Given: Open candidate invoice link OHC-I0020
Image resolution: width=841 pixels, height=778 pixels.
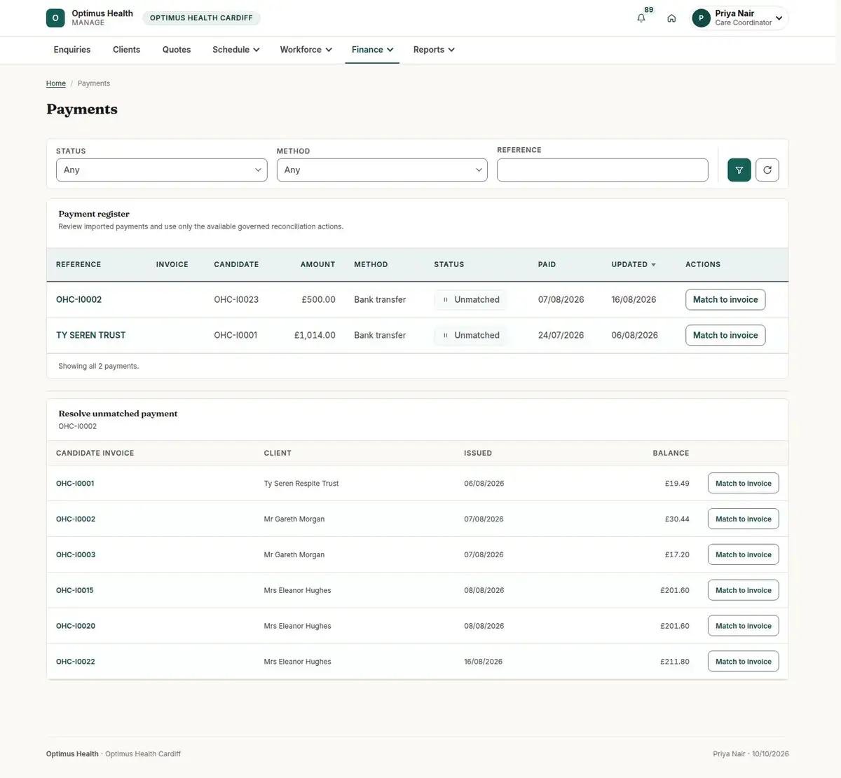Looking at the screenshot, I should 76,627.
